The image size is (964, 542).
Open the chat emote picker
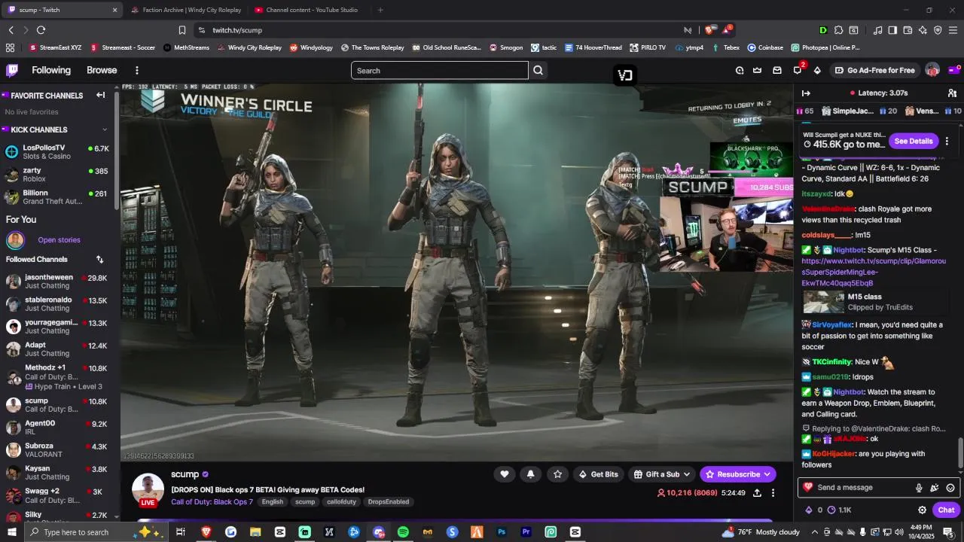950,488
